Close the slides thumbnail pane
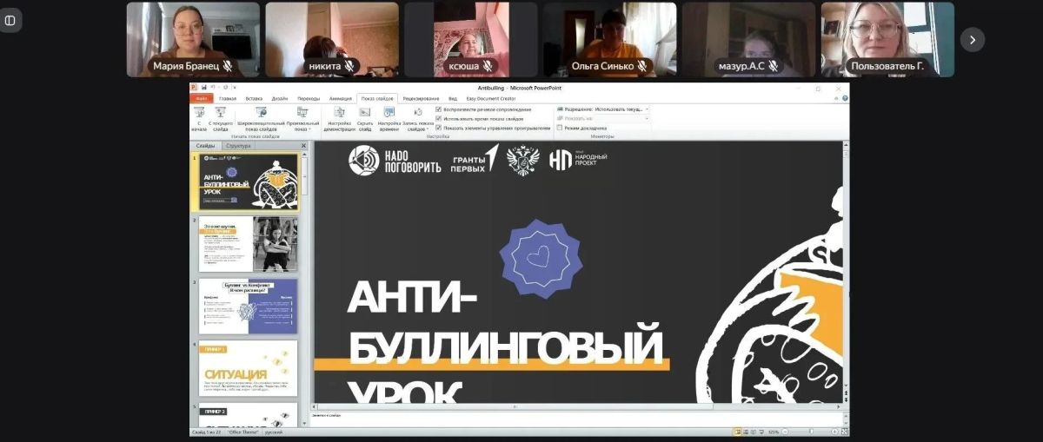 pyautogui.click(x=303, y=146)
